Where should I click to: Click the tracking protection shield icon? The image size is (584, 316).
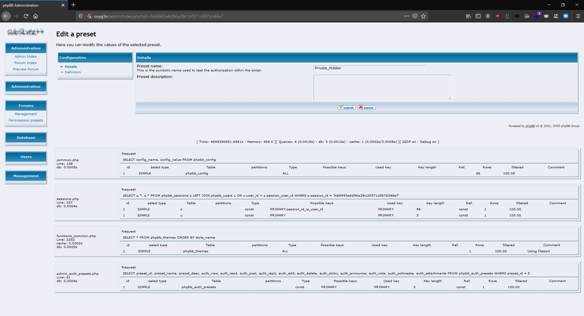tap(81, 16)
